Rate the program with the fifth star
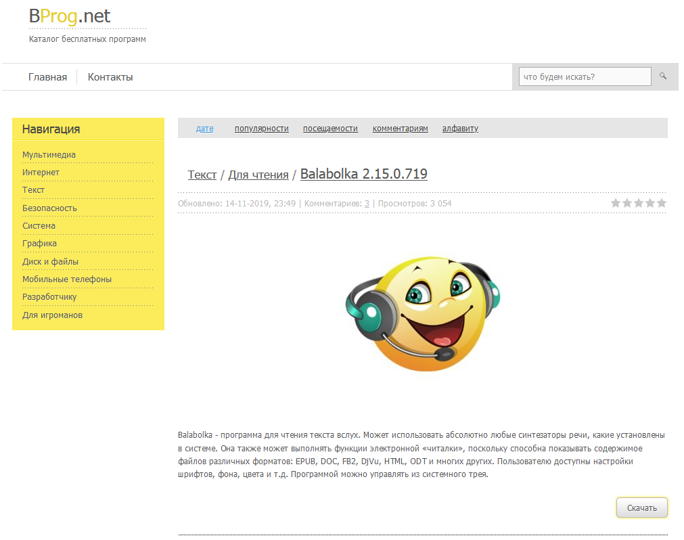The image size is (684, 540). click(662, 202)
